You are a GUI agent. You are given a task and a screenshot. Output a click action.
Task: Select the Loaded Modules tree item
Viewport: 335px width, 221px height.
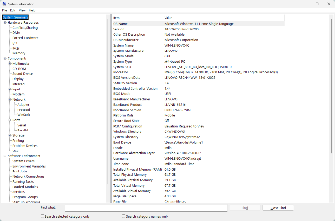click(x=25, y=187)
